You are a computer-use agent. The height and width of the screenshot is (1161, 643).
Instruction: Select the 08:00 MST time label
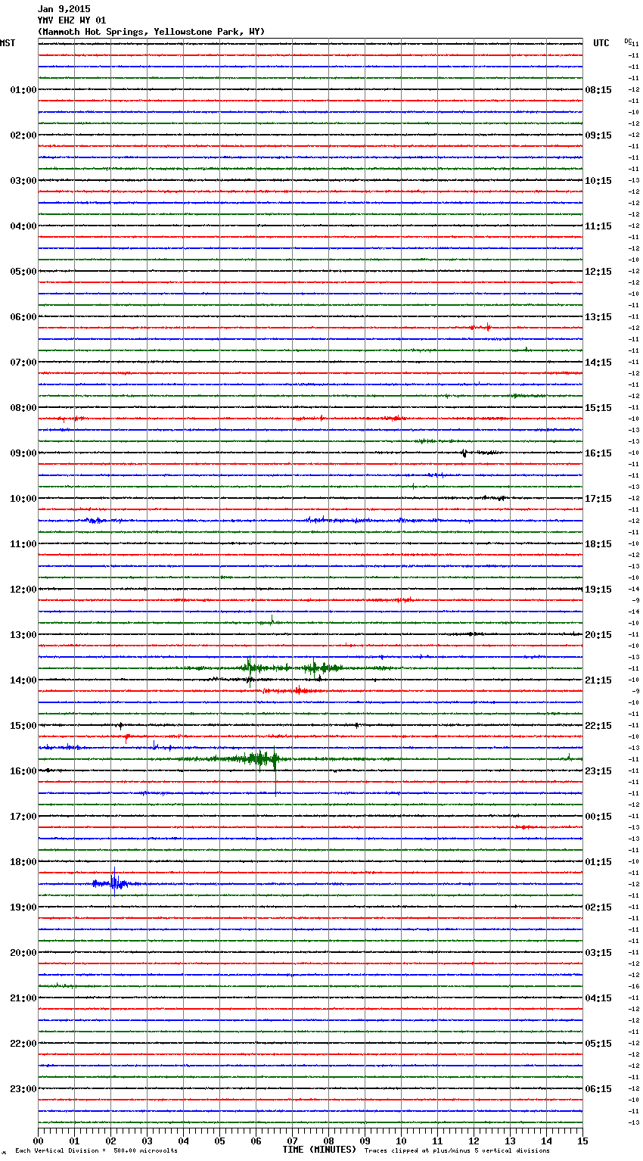pos(23,408)
